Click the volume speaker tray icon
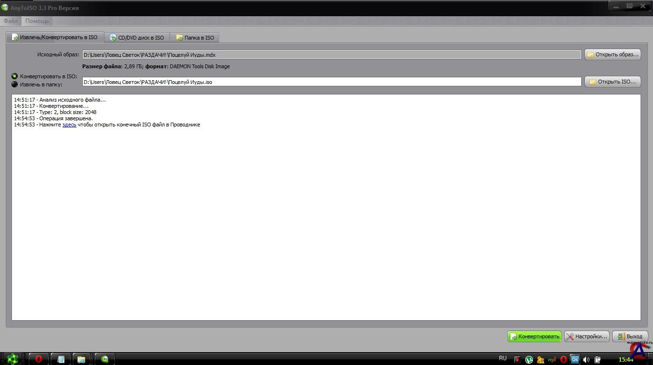Viewport: 653px width, 365px height. click(x=586, y=360)
